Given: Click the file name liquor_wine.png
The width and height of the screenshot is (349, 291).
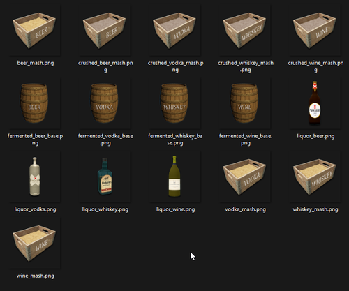Looking at the screenshot, I should [175, 209].
